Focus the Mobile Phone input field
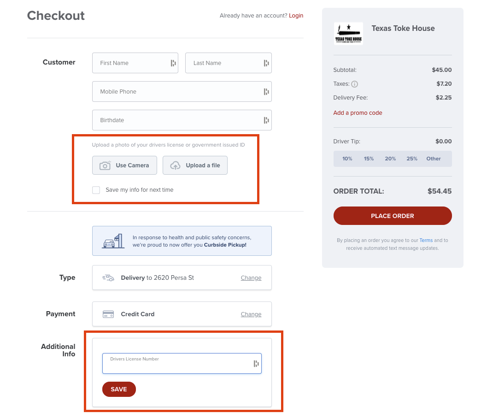Viewport: 487px width, 413px height. (182, 92)
